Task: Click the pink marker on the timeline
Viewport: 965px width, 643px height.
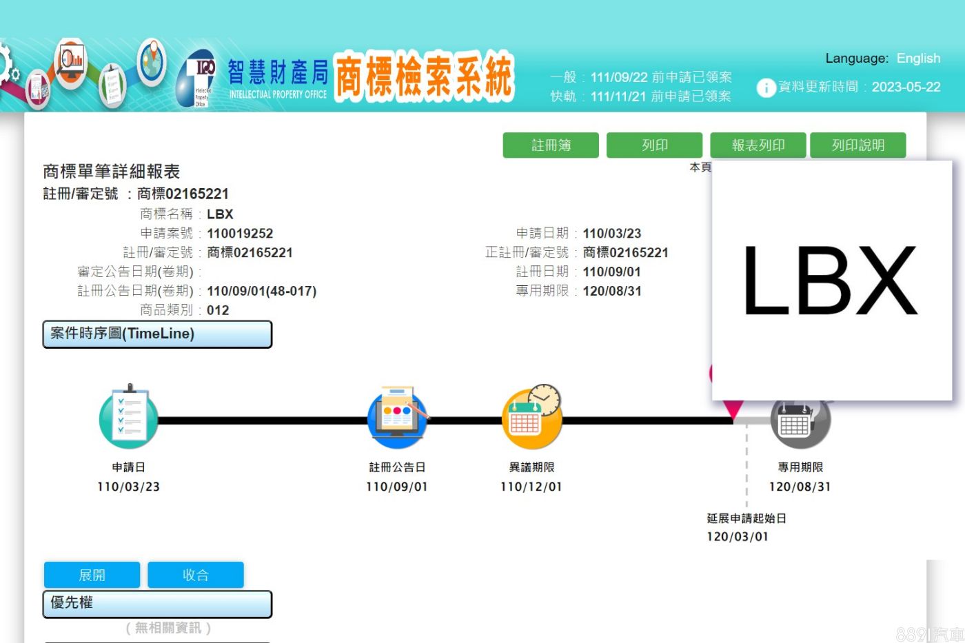Action: click(733, 409)
